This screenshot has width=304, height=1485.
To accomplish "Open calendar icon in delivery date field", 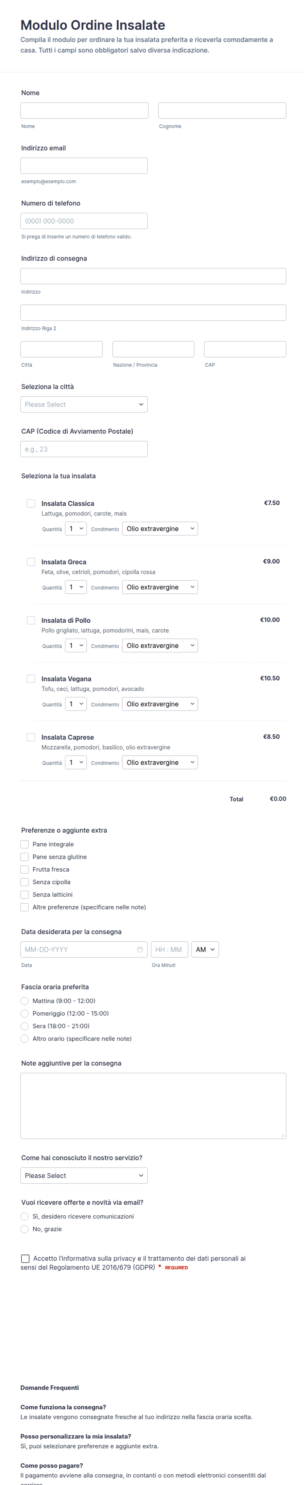I will tap(140, 950).
